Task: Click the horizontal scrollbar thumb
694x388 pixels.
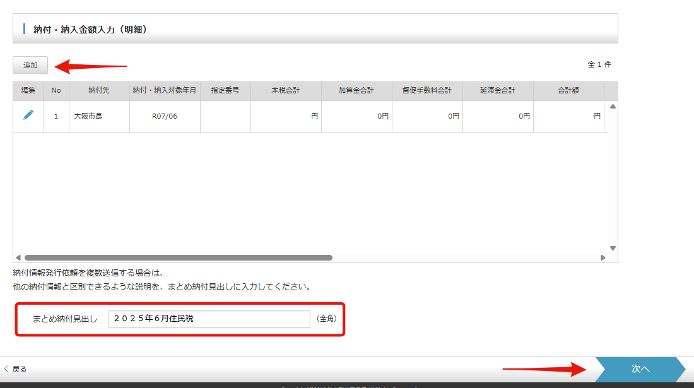Action: 179,257
